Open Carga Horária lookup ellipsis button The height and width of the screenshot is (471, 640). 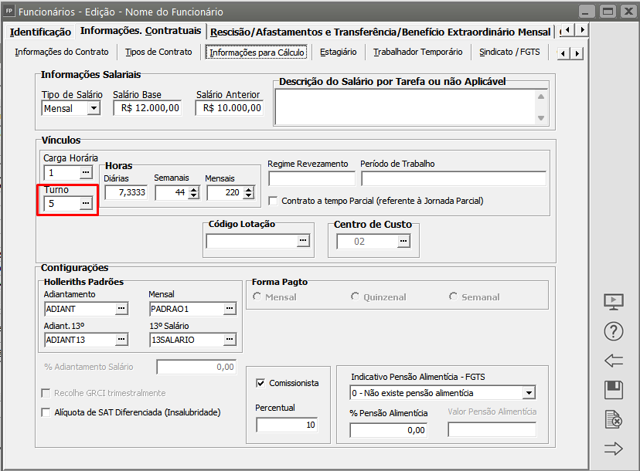[86, 172]
